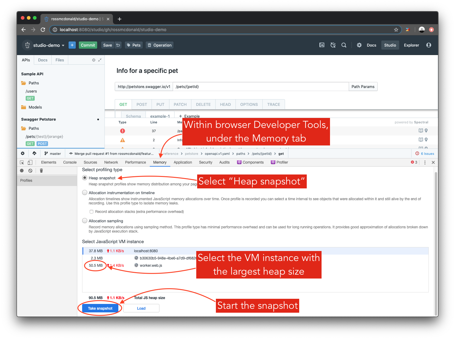Open the Explorer link in header

pos(411,45)
